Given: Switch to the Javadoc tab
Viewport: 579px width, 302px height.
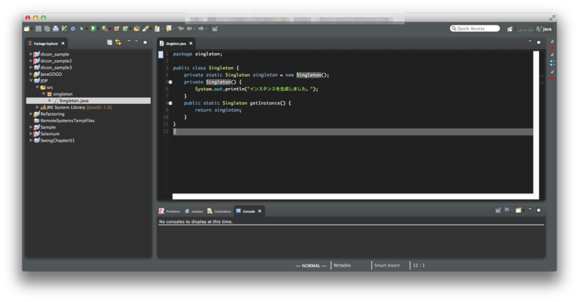Looking at the screenshot, I should [x=194, y=211].
